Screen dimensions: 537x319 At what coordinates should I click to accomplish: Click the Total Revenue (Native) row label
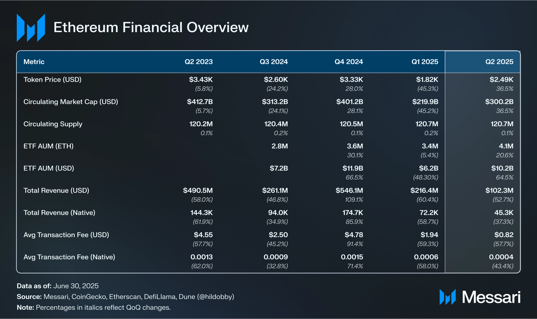pos(59,213)
